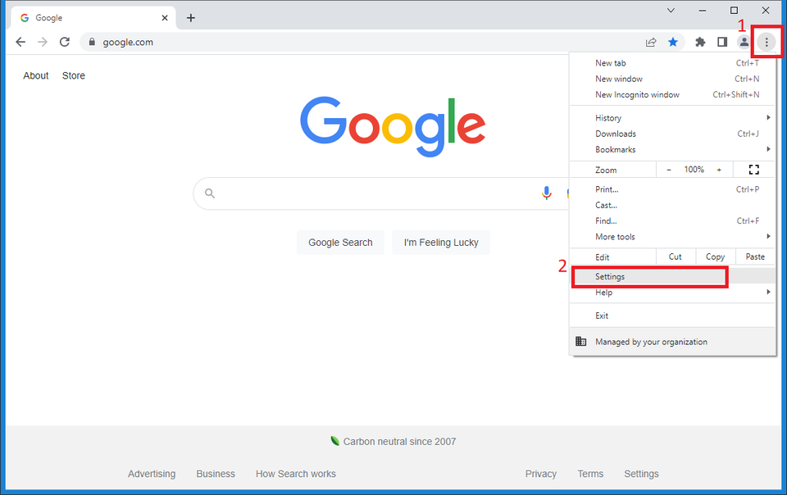Select Settings in the Chrome menu
787x495 pixels.
[648, 277]
